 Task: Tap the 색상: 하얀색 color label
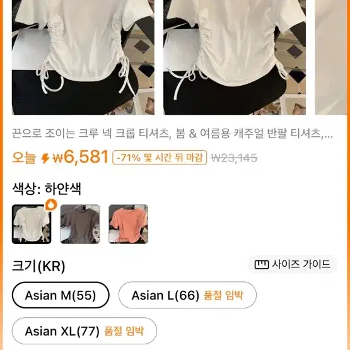47,189
